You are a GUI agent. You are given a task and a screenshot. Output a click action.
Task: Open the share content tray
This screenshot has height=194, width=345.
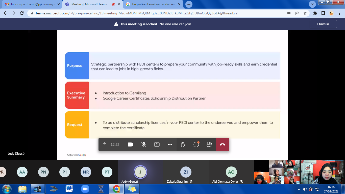click(157, 144)
